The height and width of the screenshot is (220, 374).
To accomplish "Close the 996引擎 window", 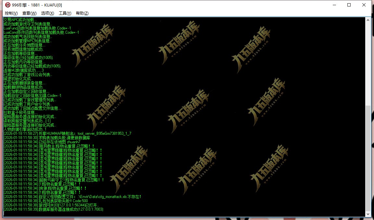I will pyautogui.click(x=364, y=5).
